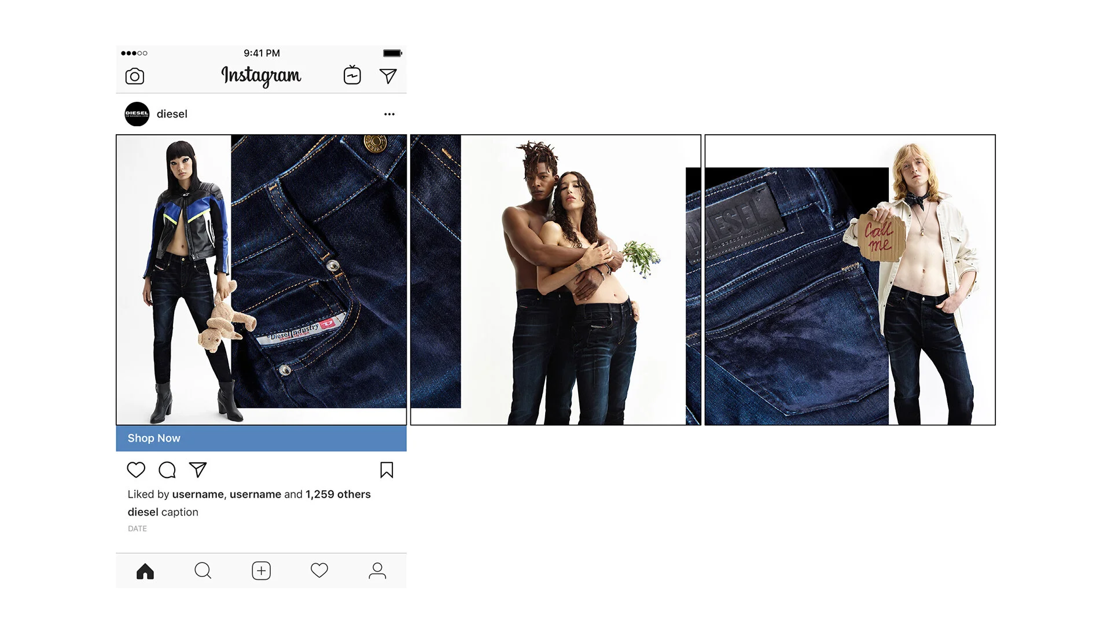The image size is (1111, 625).
Task: Open three-dot post options menu
Action: click(x=389, y=114)
